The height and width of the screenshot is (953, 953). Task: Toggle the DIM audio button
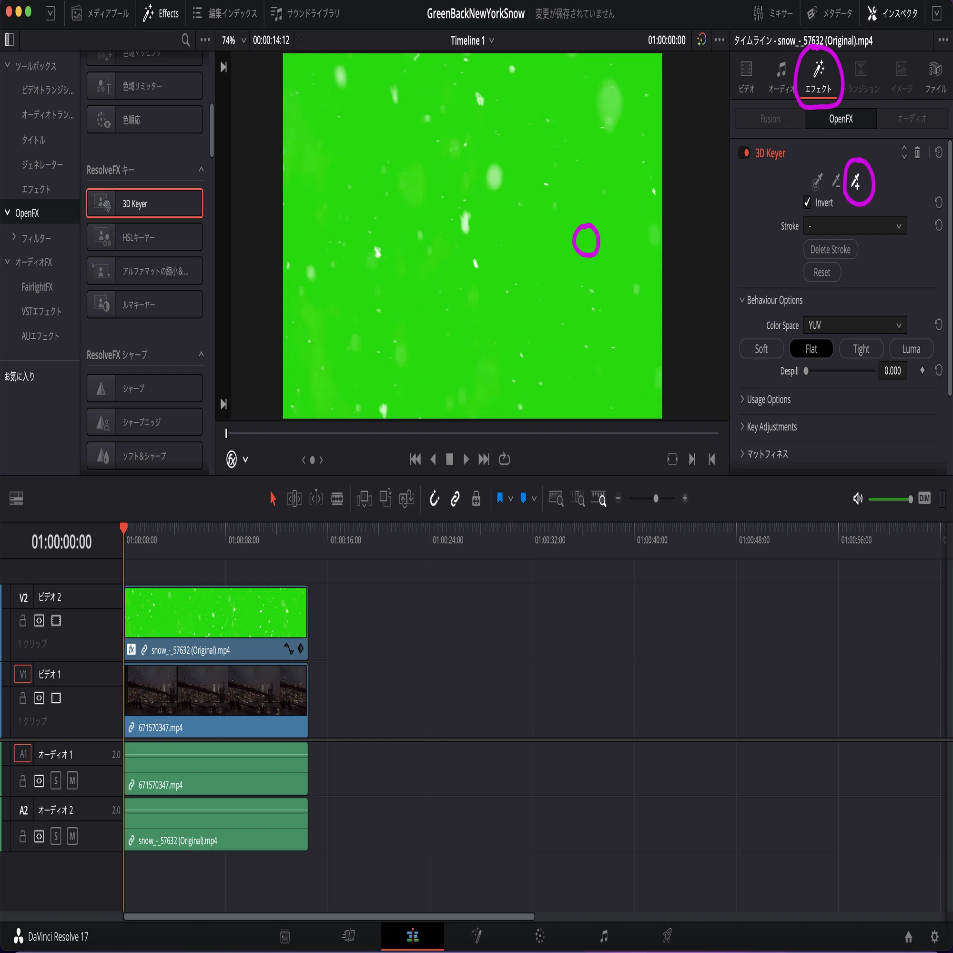pyautogui.click(x=924, y=499)
